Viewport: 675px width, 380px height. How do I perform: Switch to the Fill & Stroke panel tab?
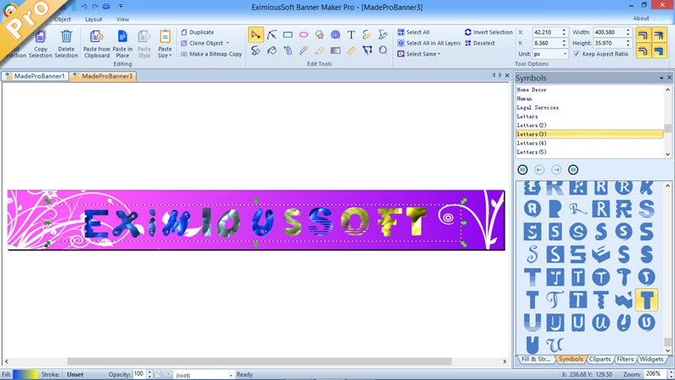tap(536, 360)
